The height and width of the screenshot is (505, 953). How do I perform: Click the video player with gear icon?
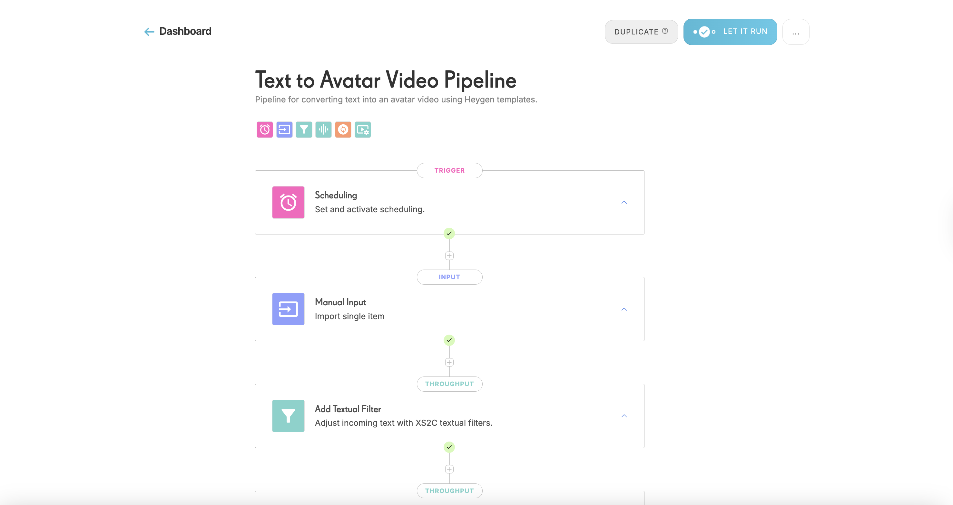363,129
